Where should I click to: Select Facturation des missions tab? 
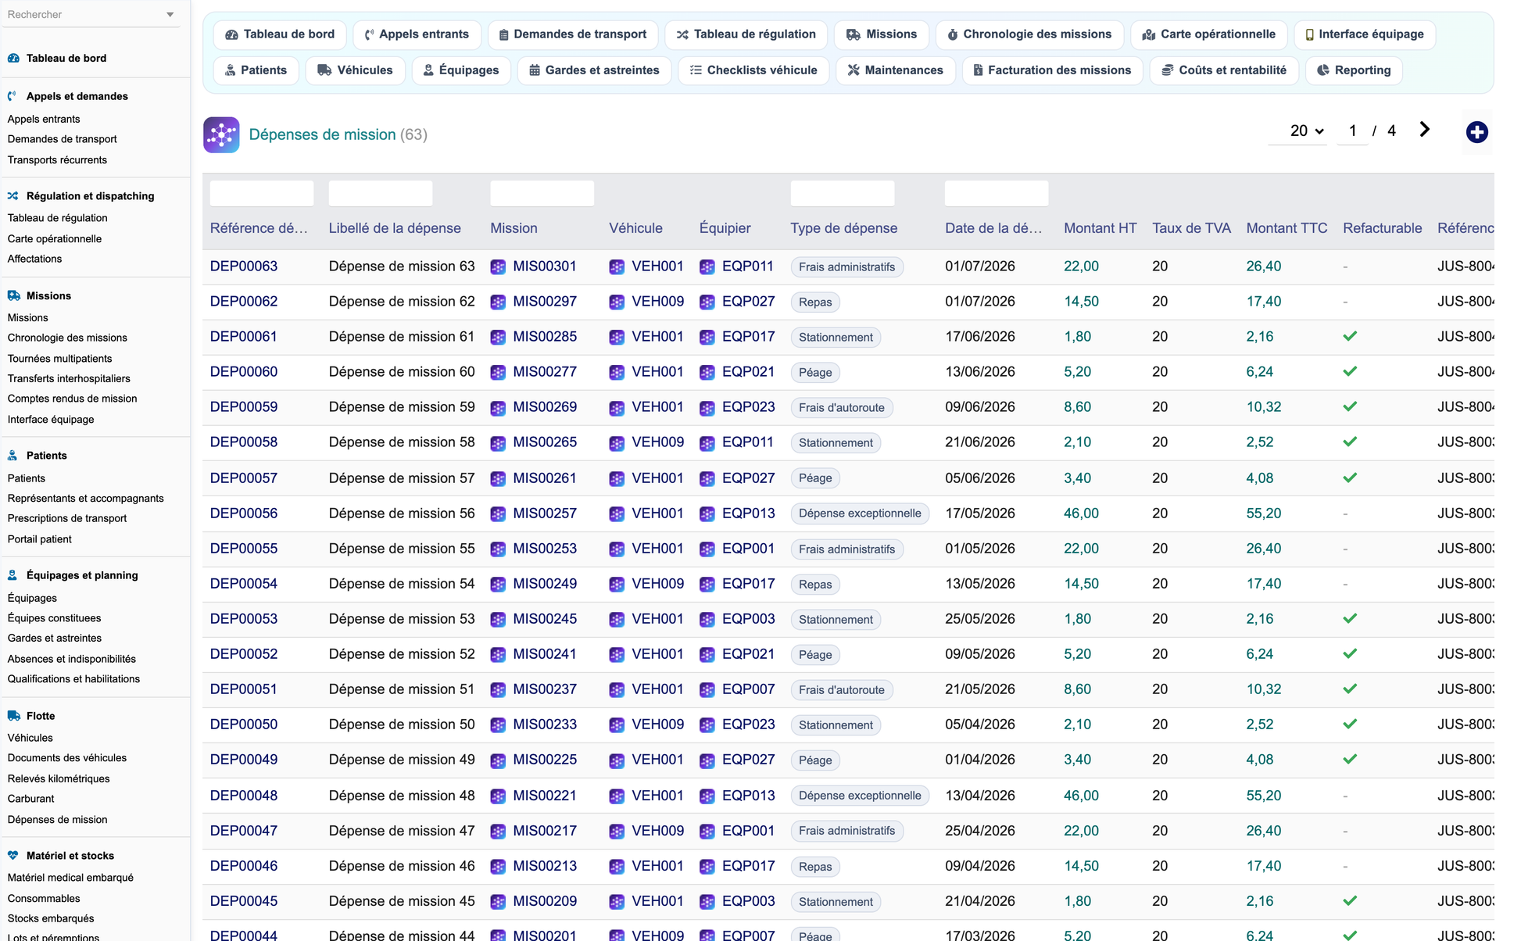pos(1052,70)
